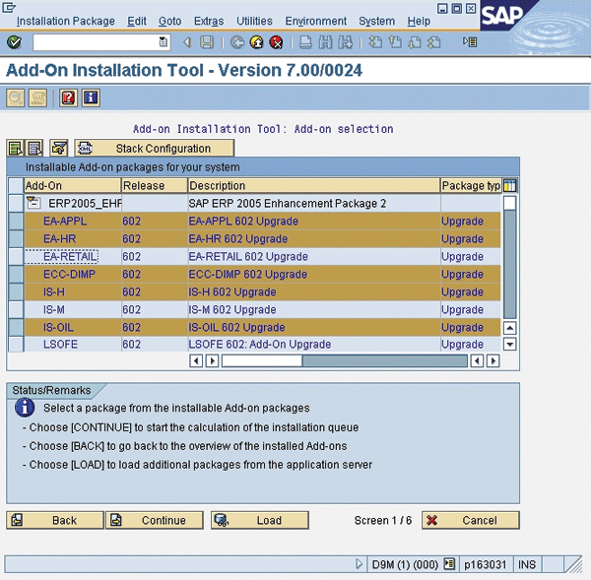Open the Goto menu
Image resolution: width=591 pixels, height=580 pixels.
point(170,21)
